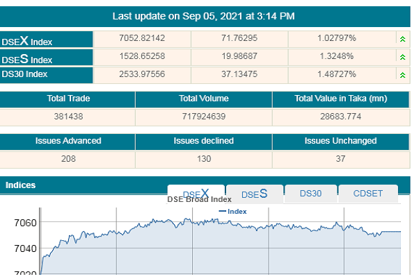Click the Total Value in Taka (mn) header
This screenshot has width=412, height=279.
pos(340,99)
